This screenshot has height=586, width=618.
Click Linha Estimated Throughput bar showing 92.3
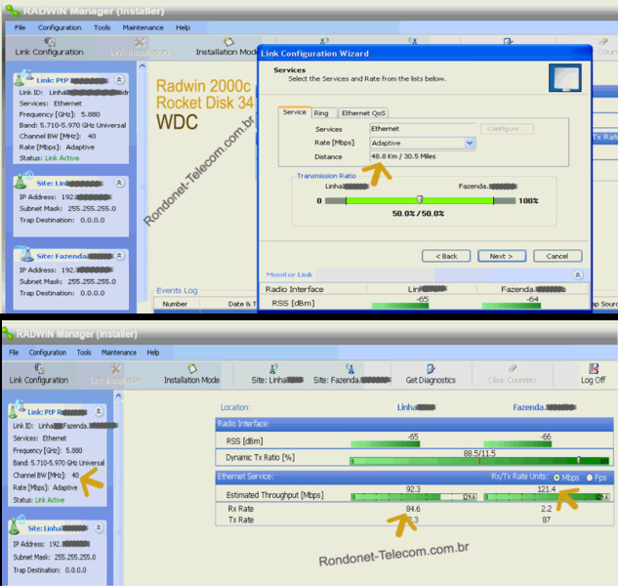414,497
